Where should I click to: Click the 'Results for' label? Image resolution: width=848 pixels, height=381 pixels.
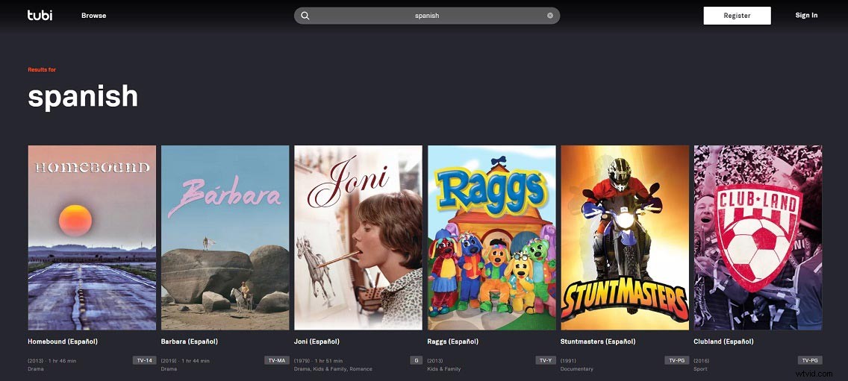[42, 70]
